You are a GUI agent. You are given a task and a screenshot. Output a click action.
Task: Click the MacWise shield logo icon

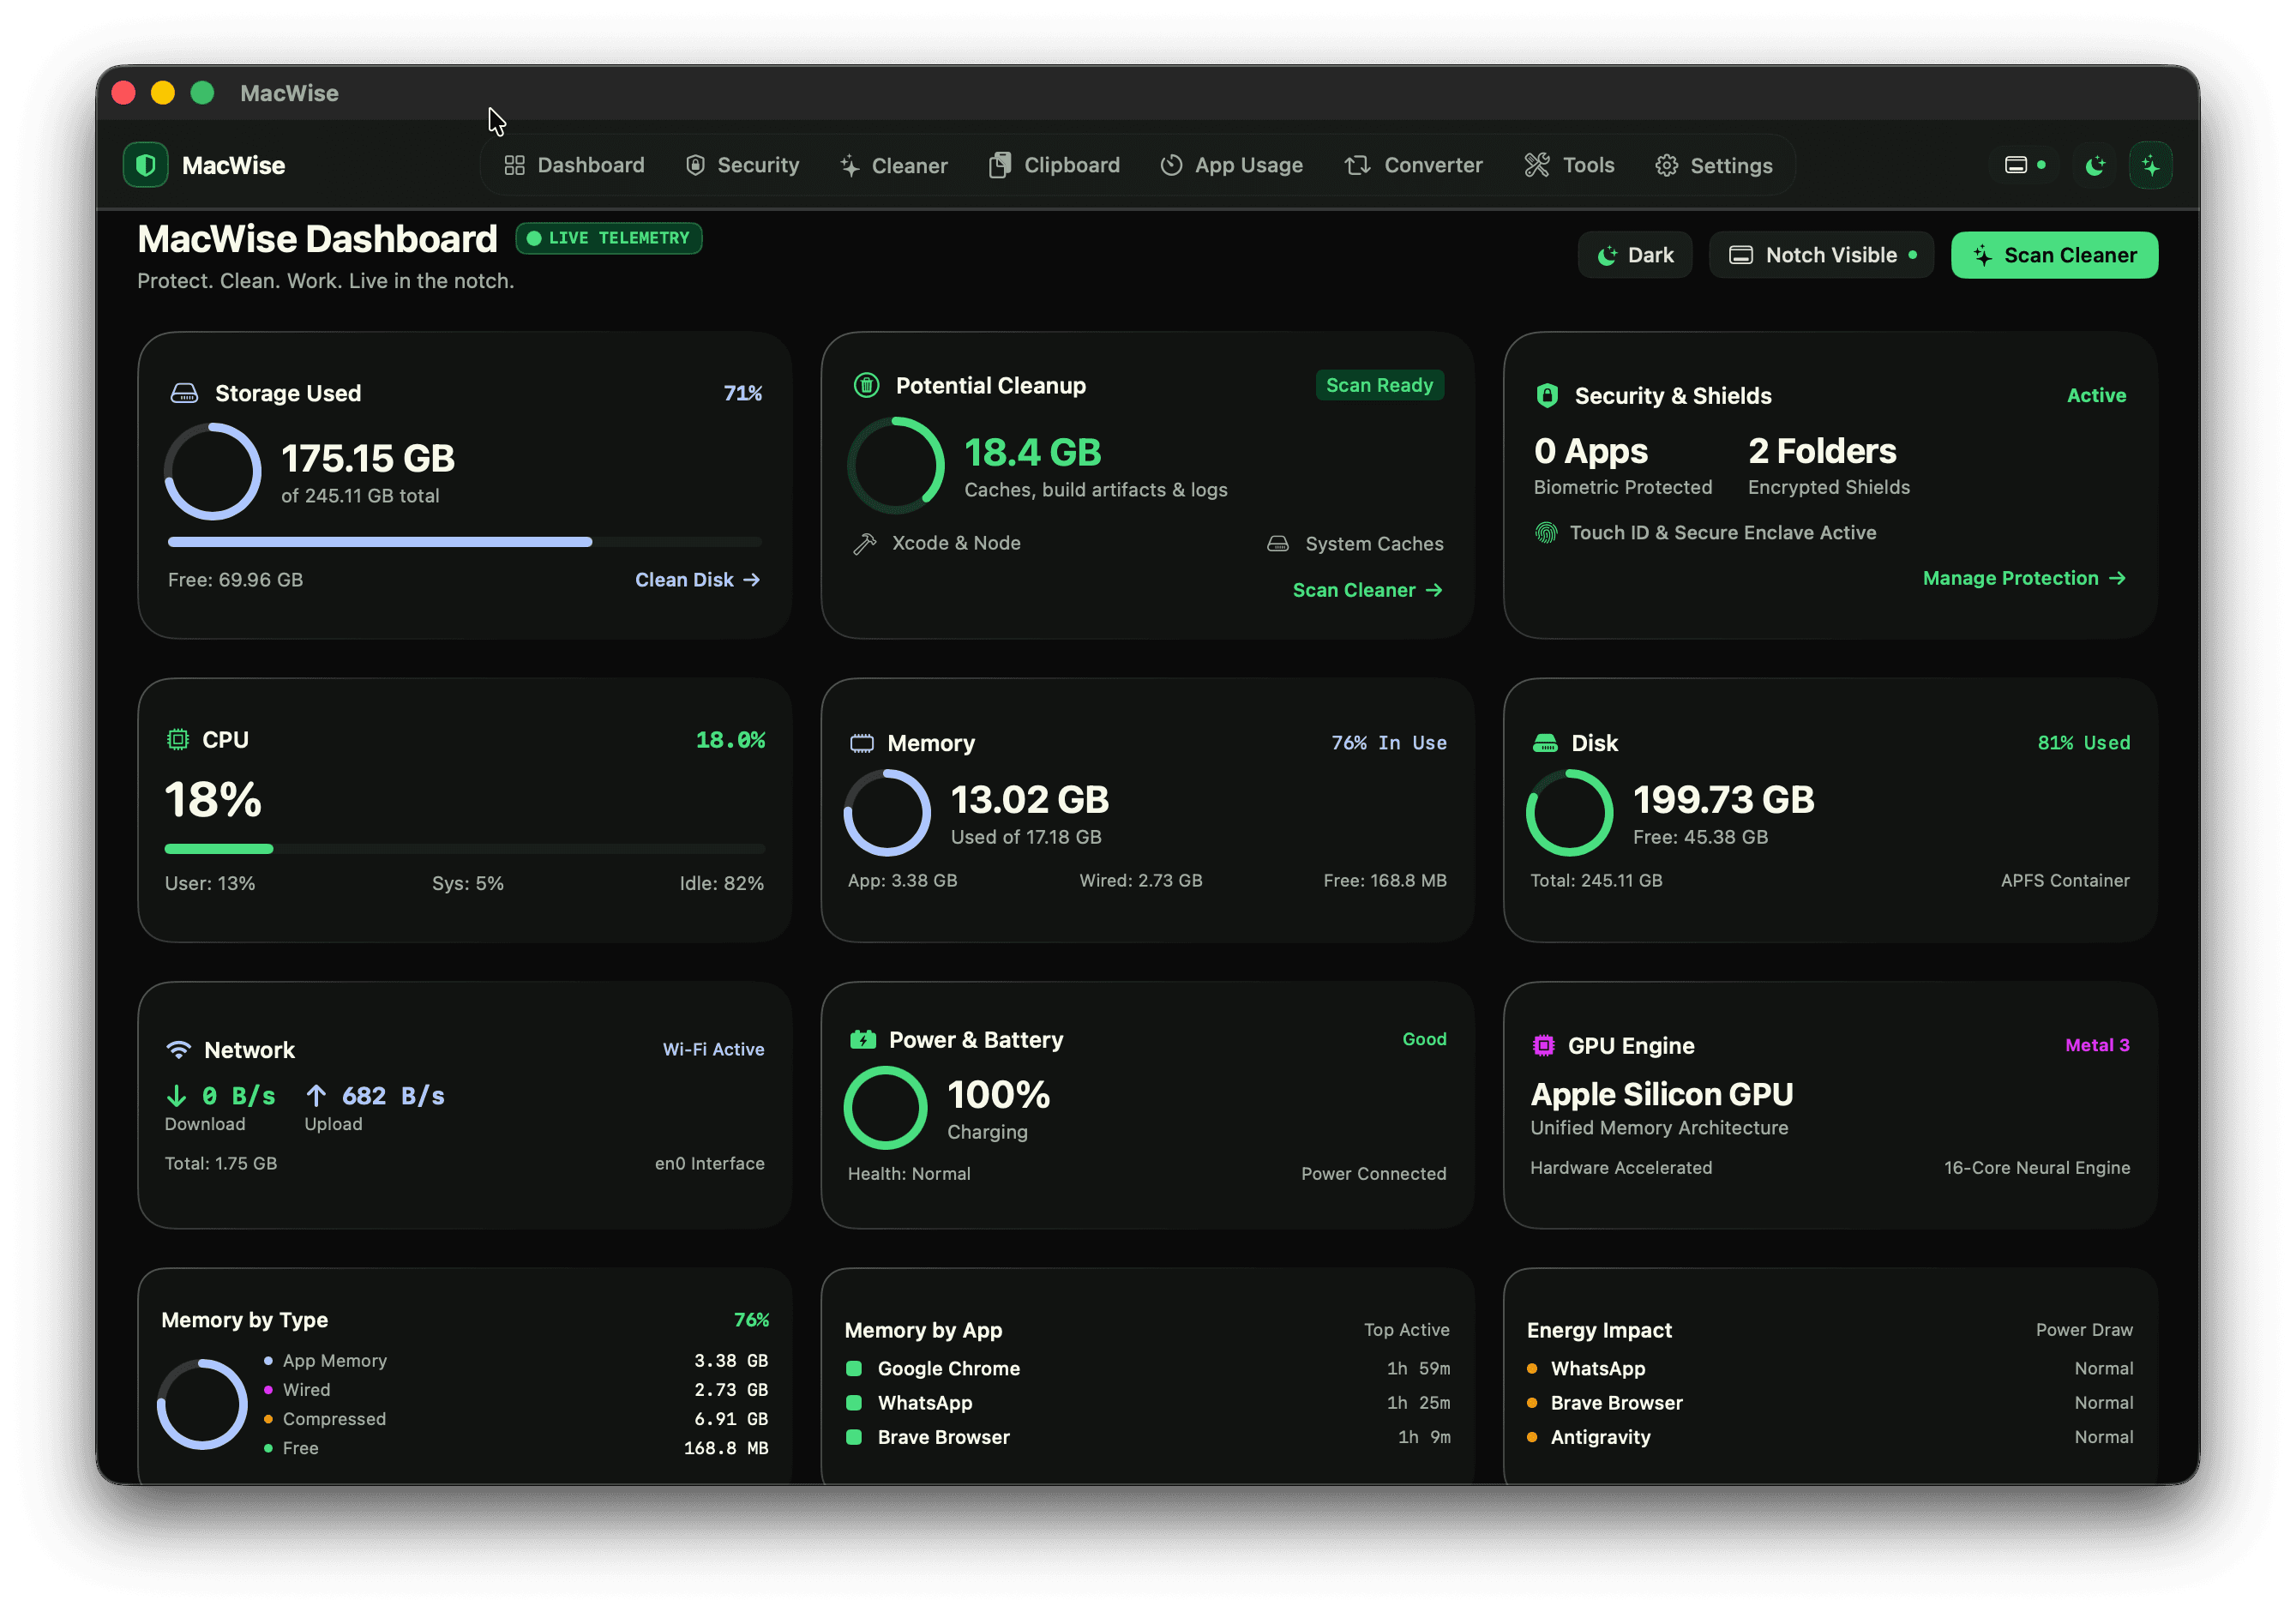coord(145,165)
